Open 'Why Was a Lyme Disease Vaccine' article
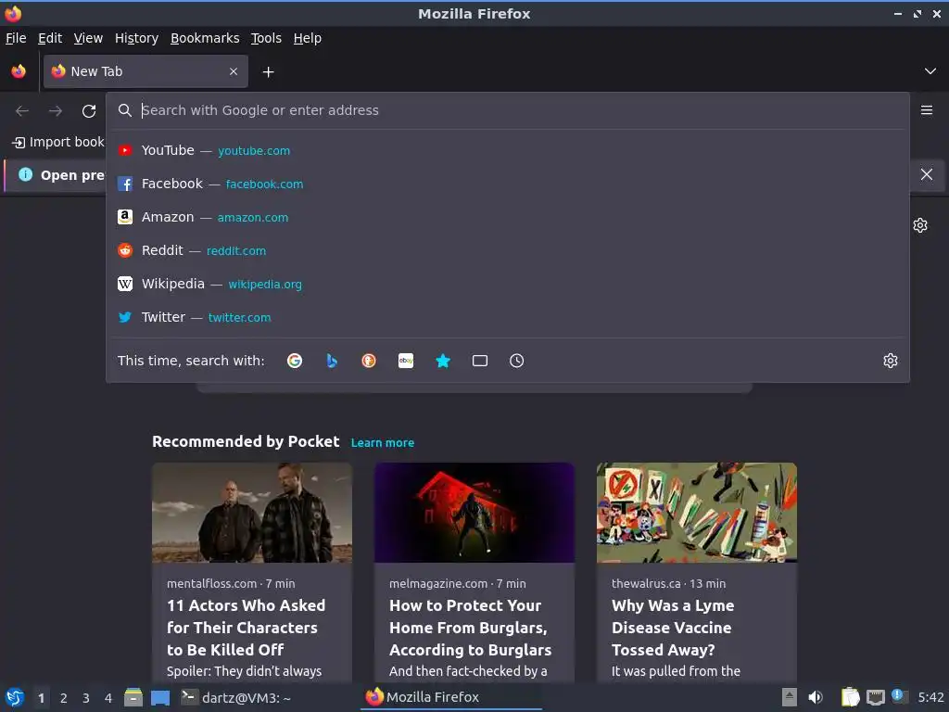Image resolution: width=949 pixels, height=712 pixels. pyautogui.click(x=673, y=628)
